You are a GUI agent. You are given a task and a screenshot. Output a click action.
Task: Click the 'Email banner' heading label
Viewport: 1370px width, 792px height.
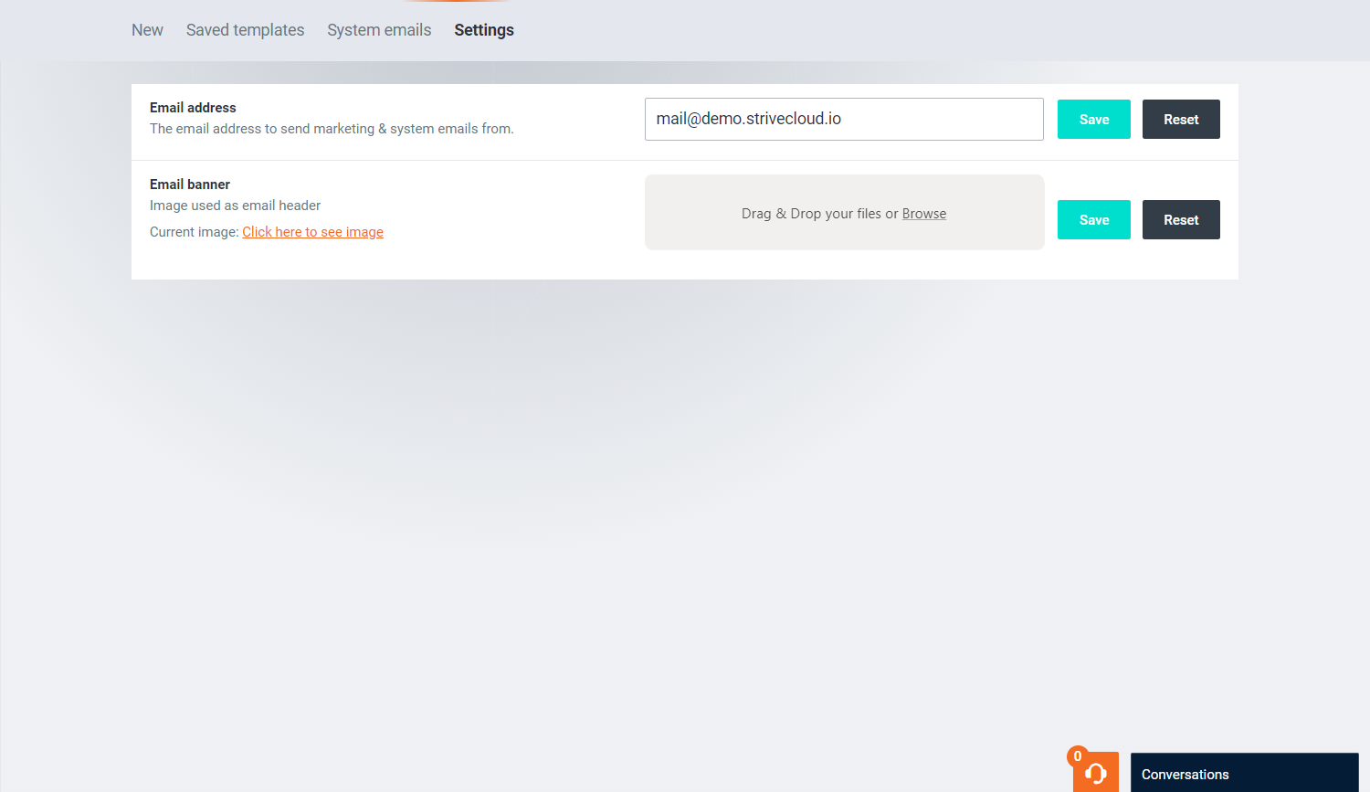190,185
